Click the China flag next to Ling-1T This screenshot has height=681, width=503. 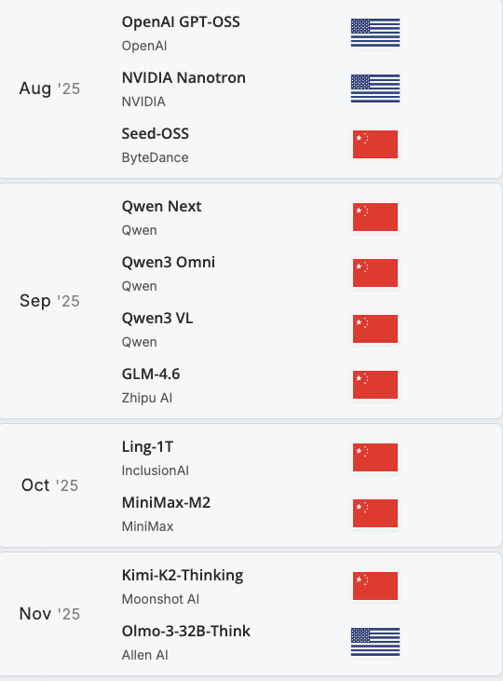click(x=375, y=457)
